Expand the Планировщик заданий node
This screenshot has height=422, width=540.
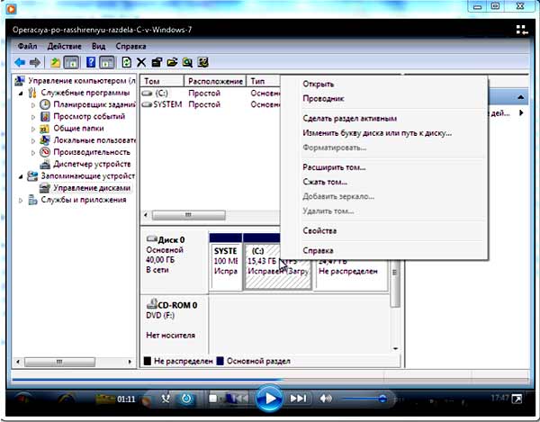33,104
